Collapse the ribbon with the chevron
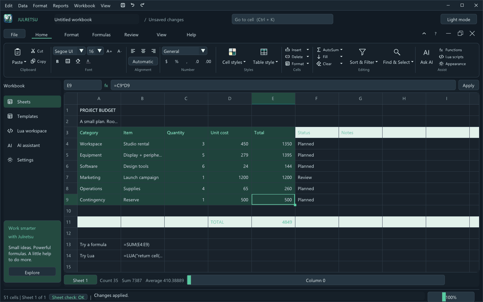This screenshot has width=483, height=302. point(424,33)
